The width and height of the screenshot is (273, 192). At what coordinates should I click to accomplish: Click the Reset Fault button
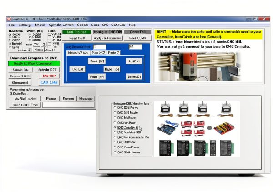pos(77,38)
